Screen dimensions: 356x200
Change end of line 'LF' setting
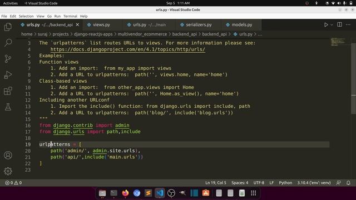coord(271,183)
